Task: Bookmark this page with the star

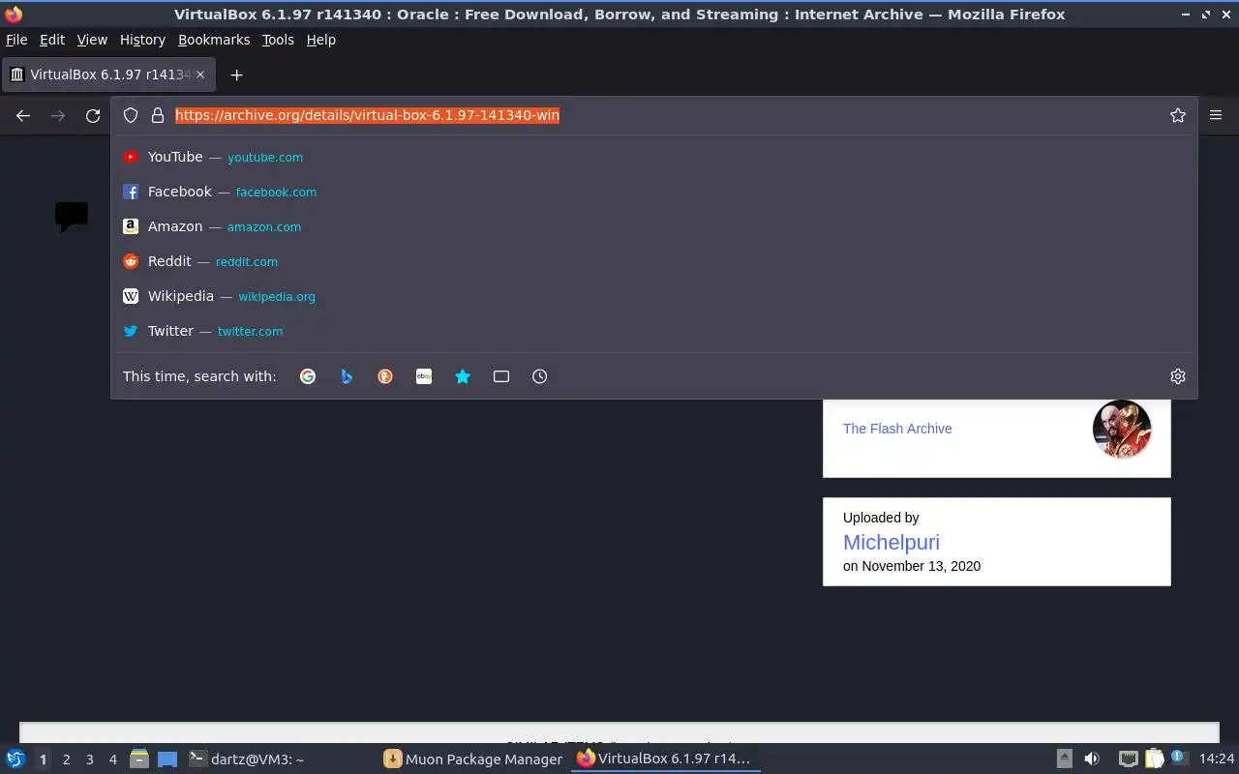Action: coord(1178,115)
